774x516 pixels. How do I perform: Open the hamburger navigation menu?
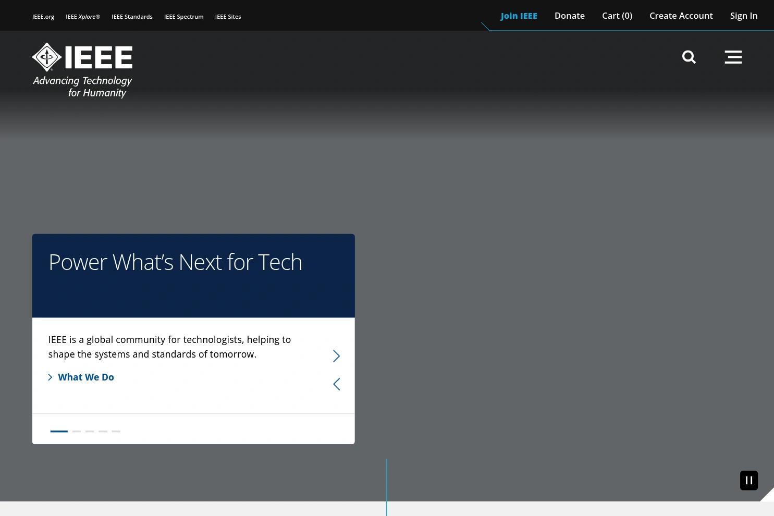[733, 57]
